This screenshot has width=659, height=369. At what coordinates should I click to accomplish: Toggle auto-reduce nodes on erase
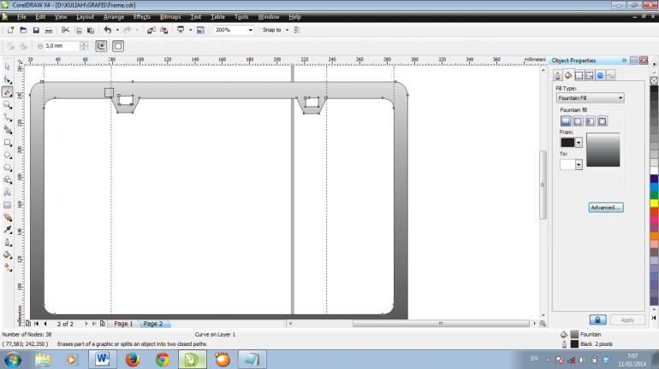101,46
